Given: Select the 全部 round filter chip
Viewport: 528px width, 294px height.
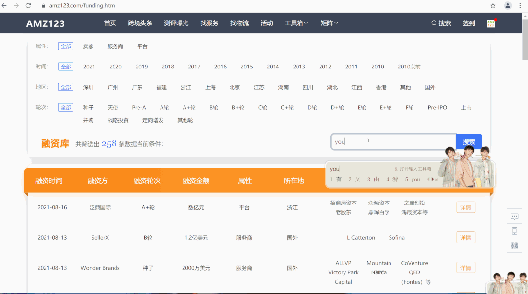Looking at the screenshot, I should click(66, 107).
